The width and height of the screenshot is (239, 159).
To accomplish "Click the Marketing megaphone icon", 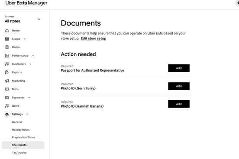I will point(7,81).
